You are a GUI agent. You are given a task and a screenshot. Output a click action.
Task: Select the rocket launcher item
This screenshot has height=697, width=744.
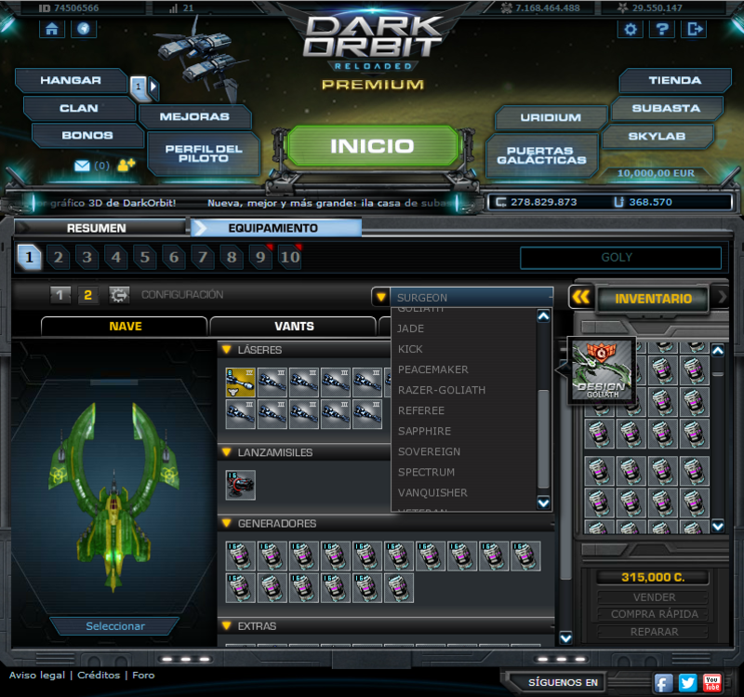pyautogui.click(x=241, y=485)
